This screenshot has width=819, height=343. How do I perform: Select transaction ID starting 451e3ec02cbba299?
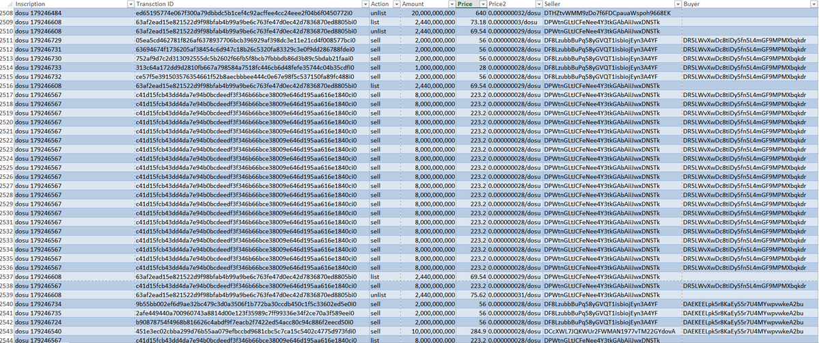[x=251, y=331]
